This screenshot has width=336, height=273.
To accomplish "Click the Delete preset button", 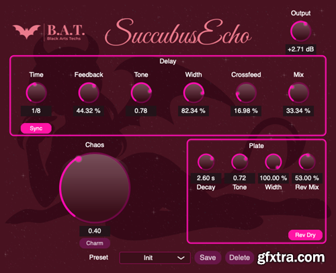I will 239,258.
